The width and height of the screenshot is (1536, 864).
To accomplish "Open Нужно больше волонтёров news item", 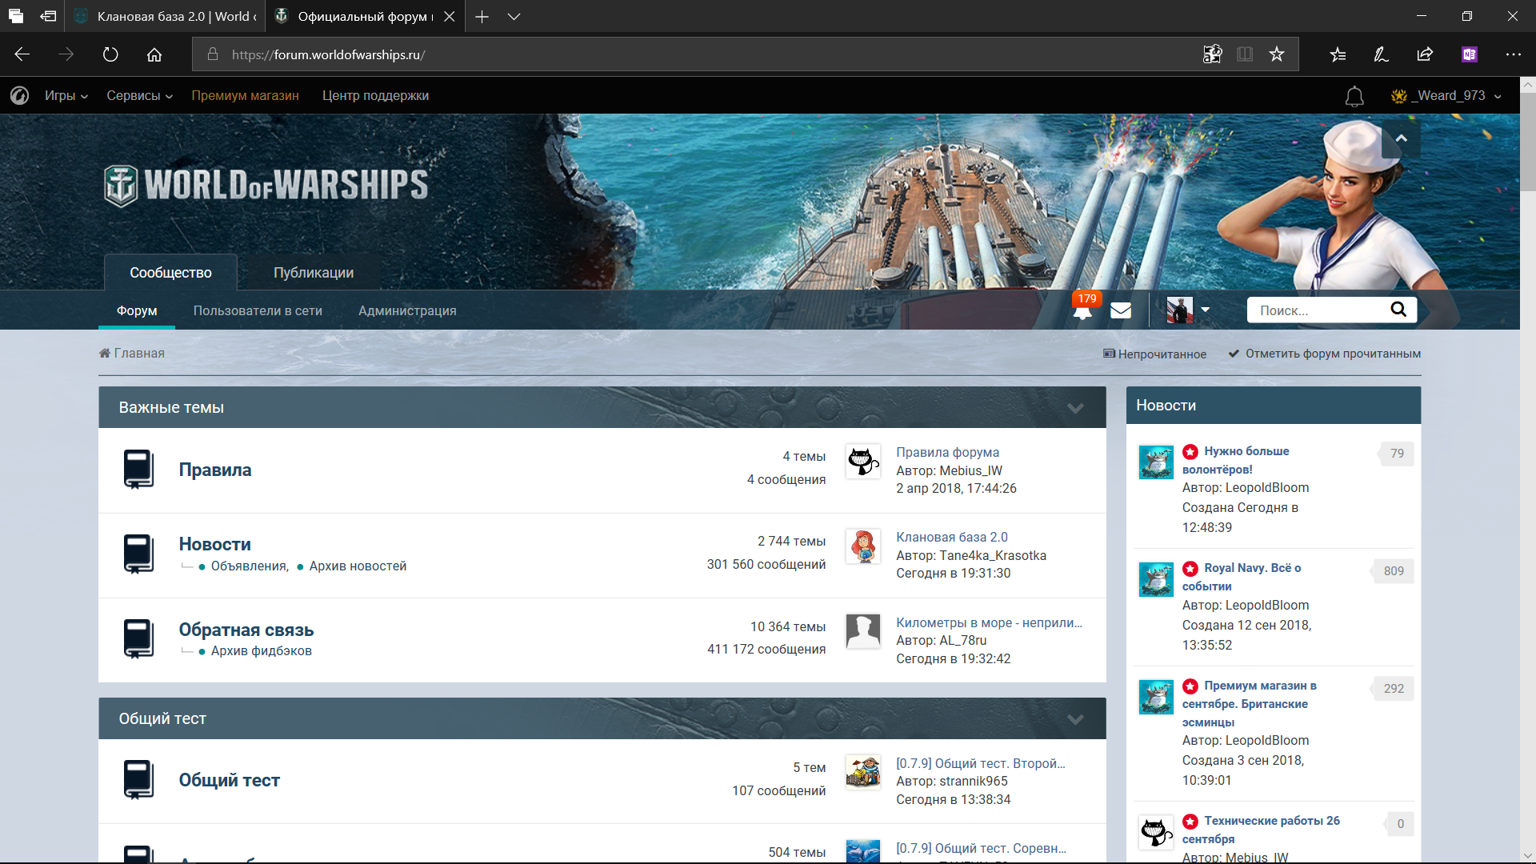I will coord(1236,460).
